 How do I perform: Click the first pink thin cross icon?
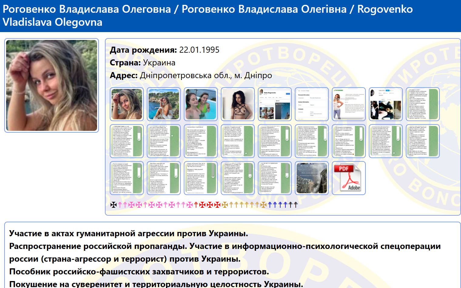coord(120,205)
